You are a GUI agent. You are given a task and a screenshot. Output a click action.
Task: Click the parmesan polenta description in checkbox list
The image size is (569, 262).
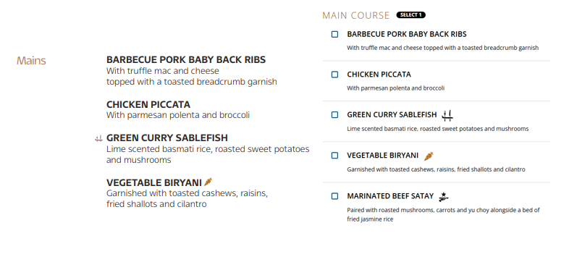395,88
